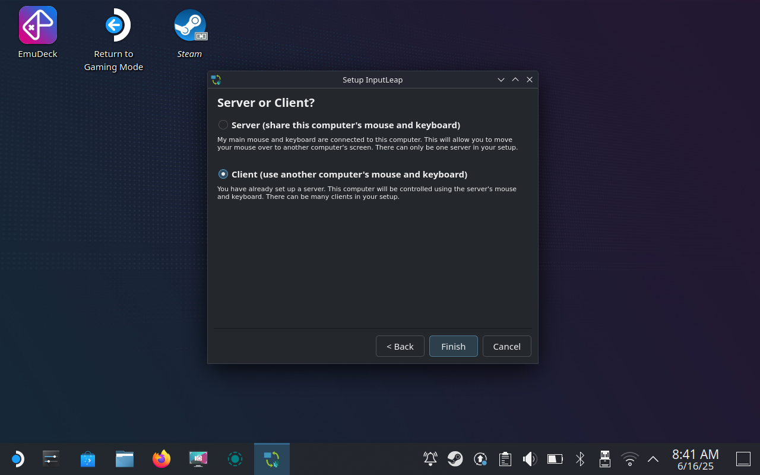
Task: Open Steam from the system tray
Action: (x=455, y=458)
